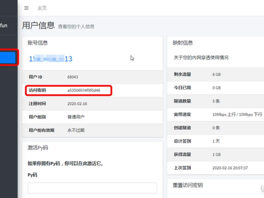Click the 普通用户 group value
Image resolution: width=264 pixels, height=198 pixels.
[x=76, y=117]
